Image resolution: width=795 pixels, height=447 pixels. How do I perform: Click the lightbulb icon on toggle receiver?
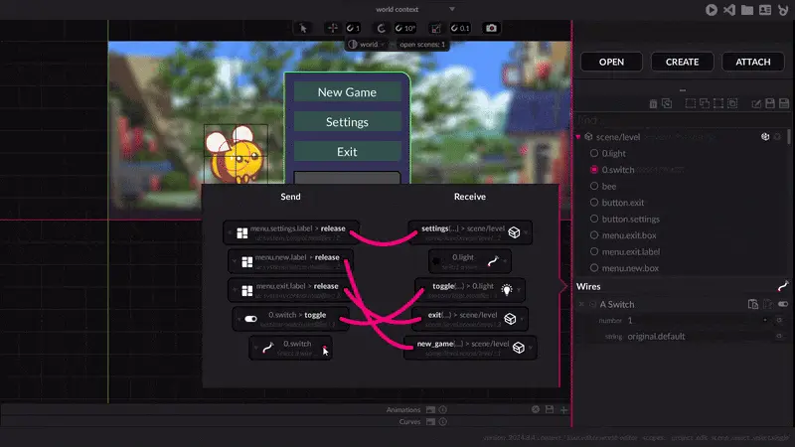[x=506, y=289]
